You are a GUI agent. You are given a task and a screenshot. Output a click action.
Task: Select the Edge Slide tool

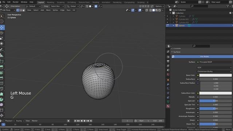(2, 110)
